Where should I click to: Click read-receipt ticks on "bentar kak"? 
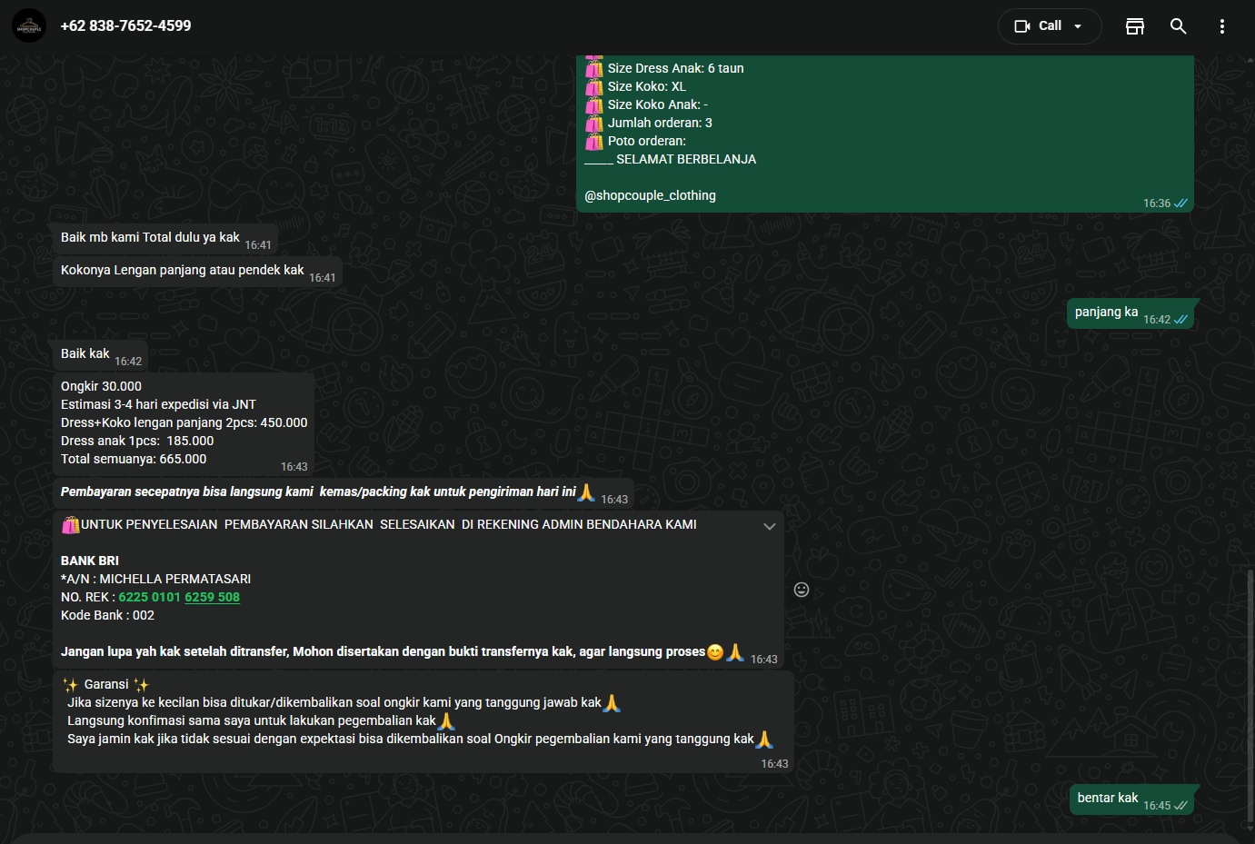pyautogui.click(x=1180, y=806)
